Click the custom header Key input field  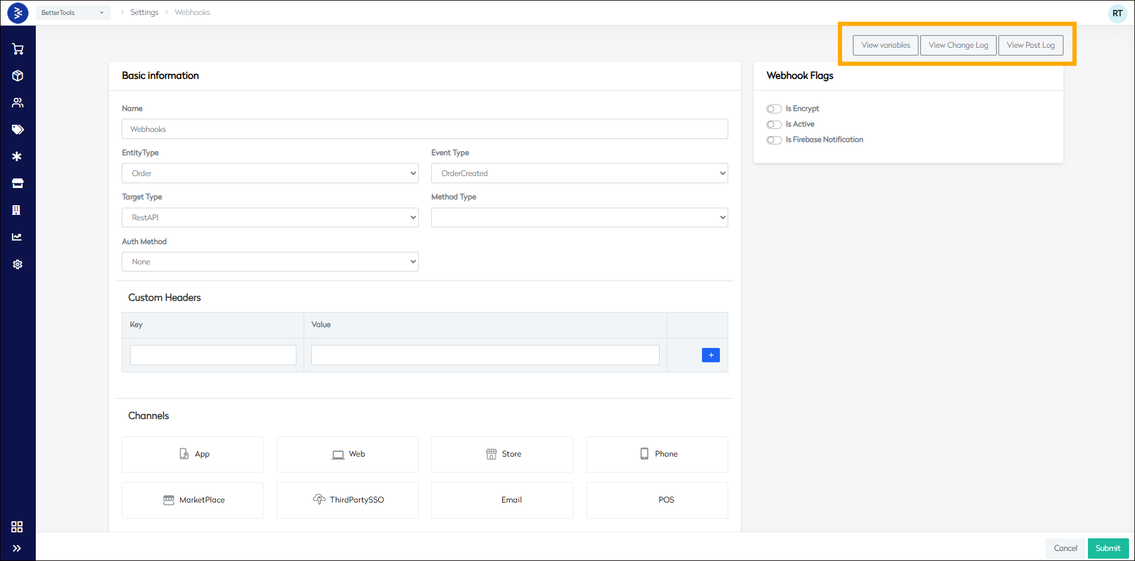pyautogui.click(x=212, y=355)
